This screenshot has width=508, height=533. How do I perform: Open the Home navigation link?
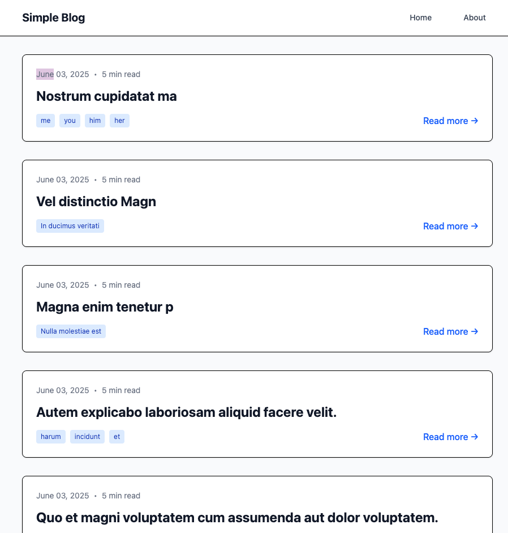point(420,18)
